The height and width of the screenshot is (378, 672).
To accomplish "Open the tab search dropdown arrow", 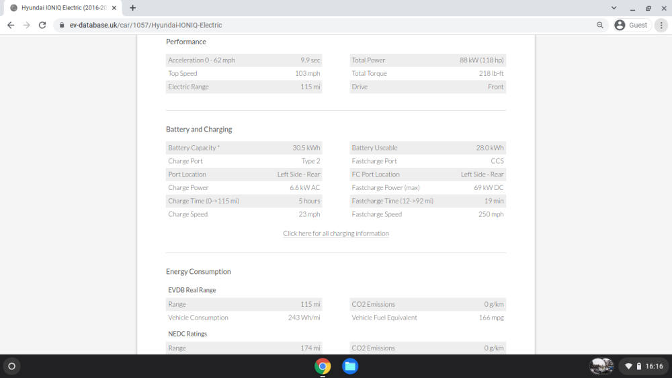I will tap(614, 7).
